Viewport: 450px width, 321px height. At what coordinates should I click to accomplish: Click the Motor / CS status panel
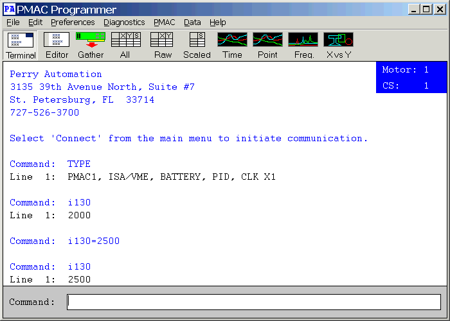411,77
